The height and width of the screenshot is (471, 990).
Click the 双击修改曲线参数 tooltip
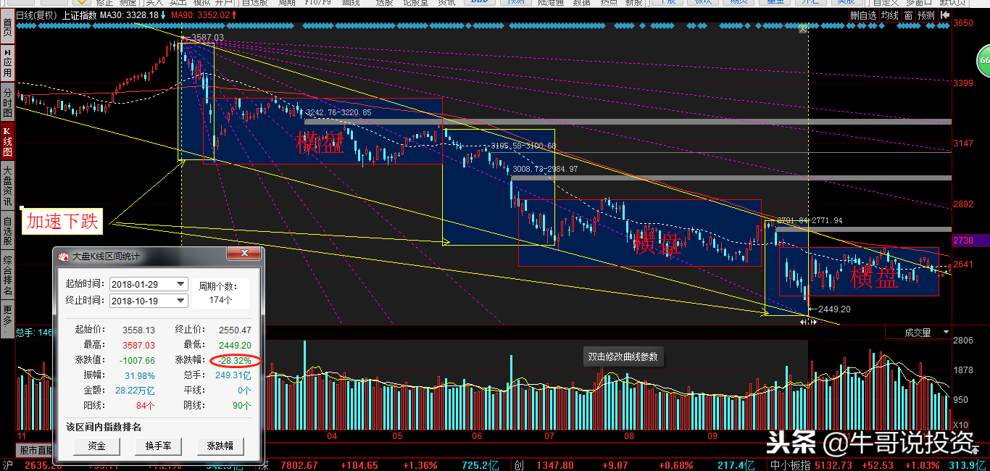pos(623,357)
